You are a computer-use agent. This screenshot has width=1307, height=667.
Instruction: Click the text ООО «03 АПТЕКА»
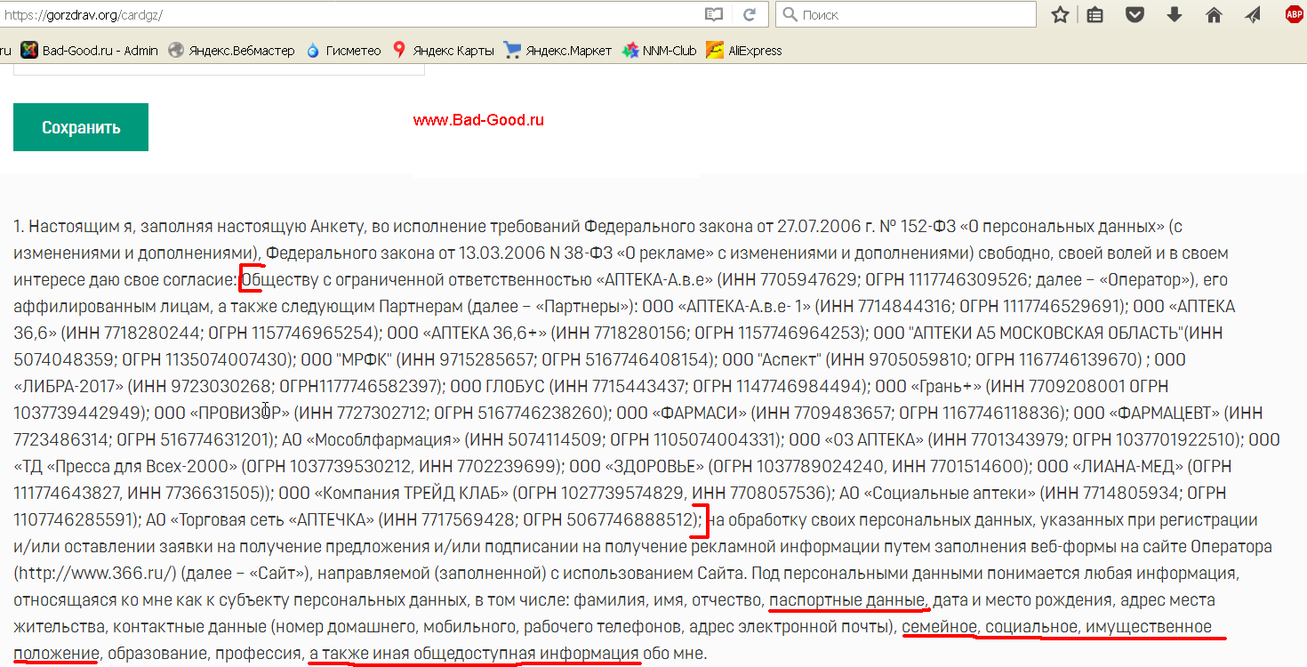point(858,439)
